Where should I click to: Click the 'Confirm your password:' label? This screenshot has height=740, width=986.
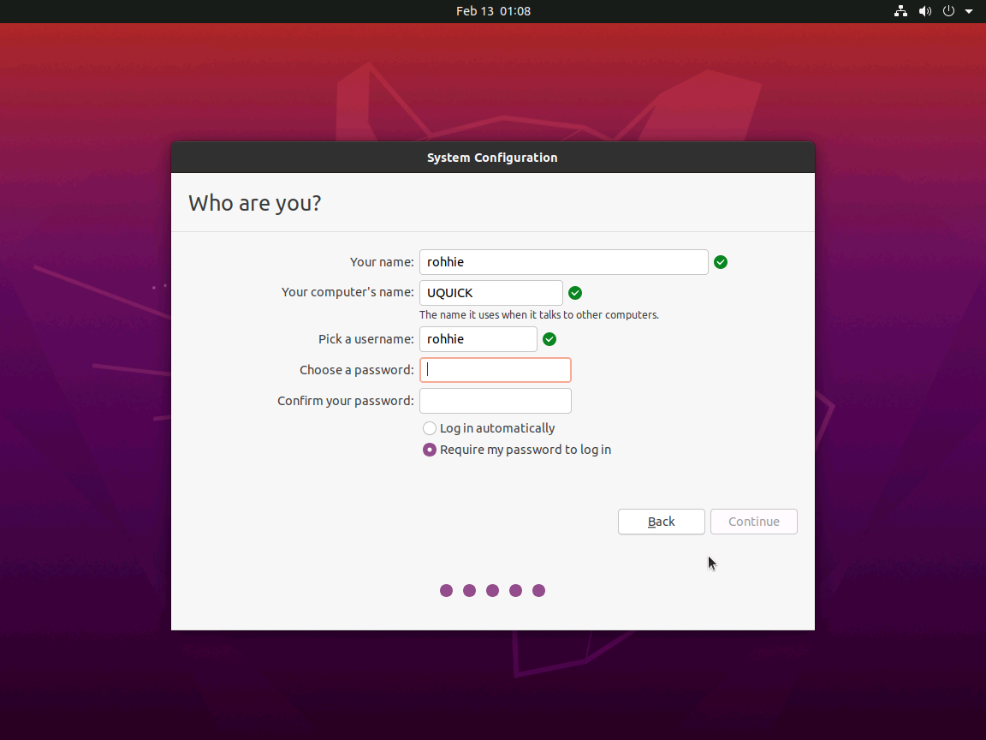point(345,401)
